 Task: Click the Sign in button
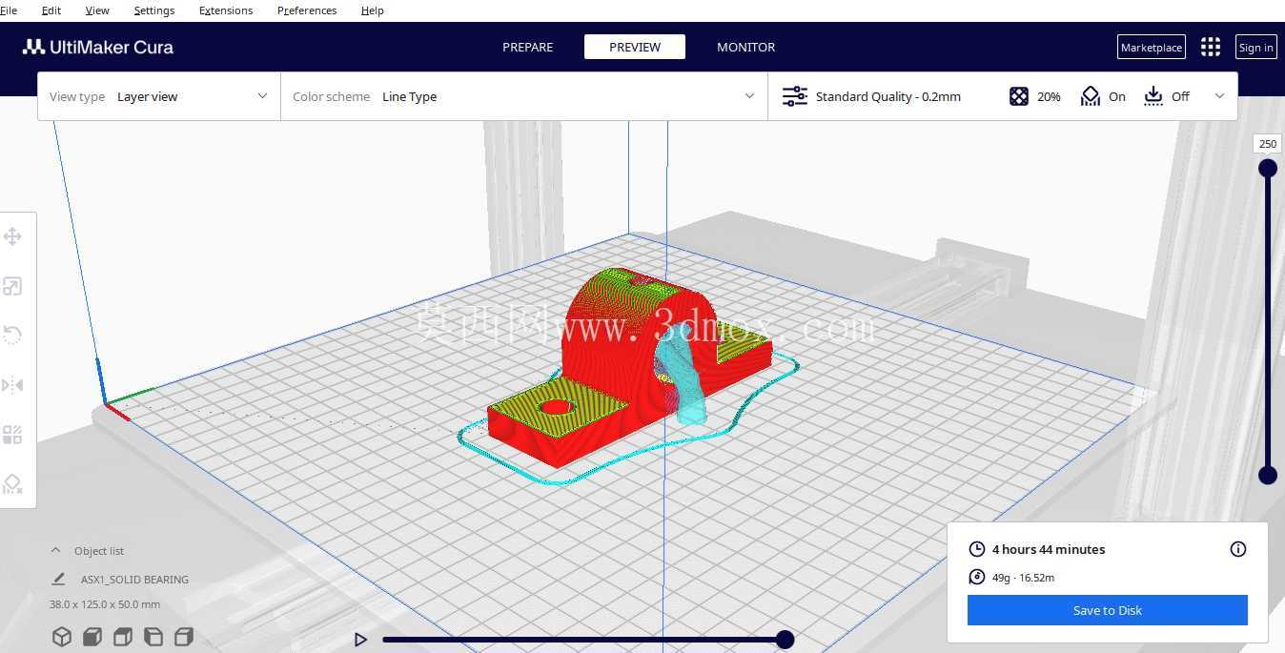pos(1255,48)
